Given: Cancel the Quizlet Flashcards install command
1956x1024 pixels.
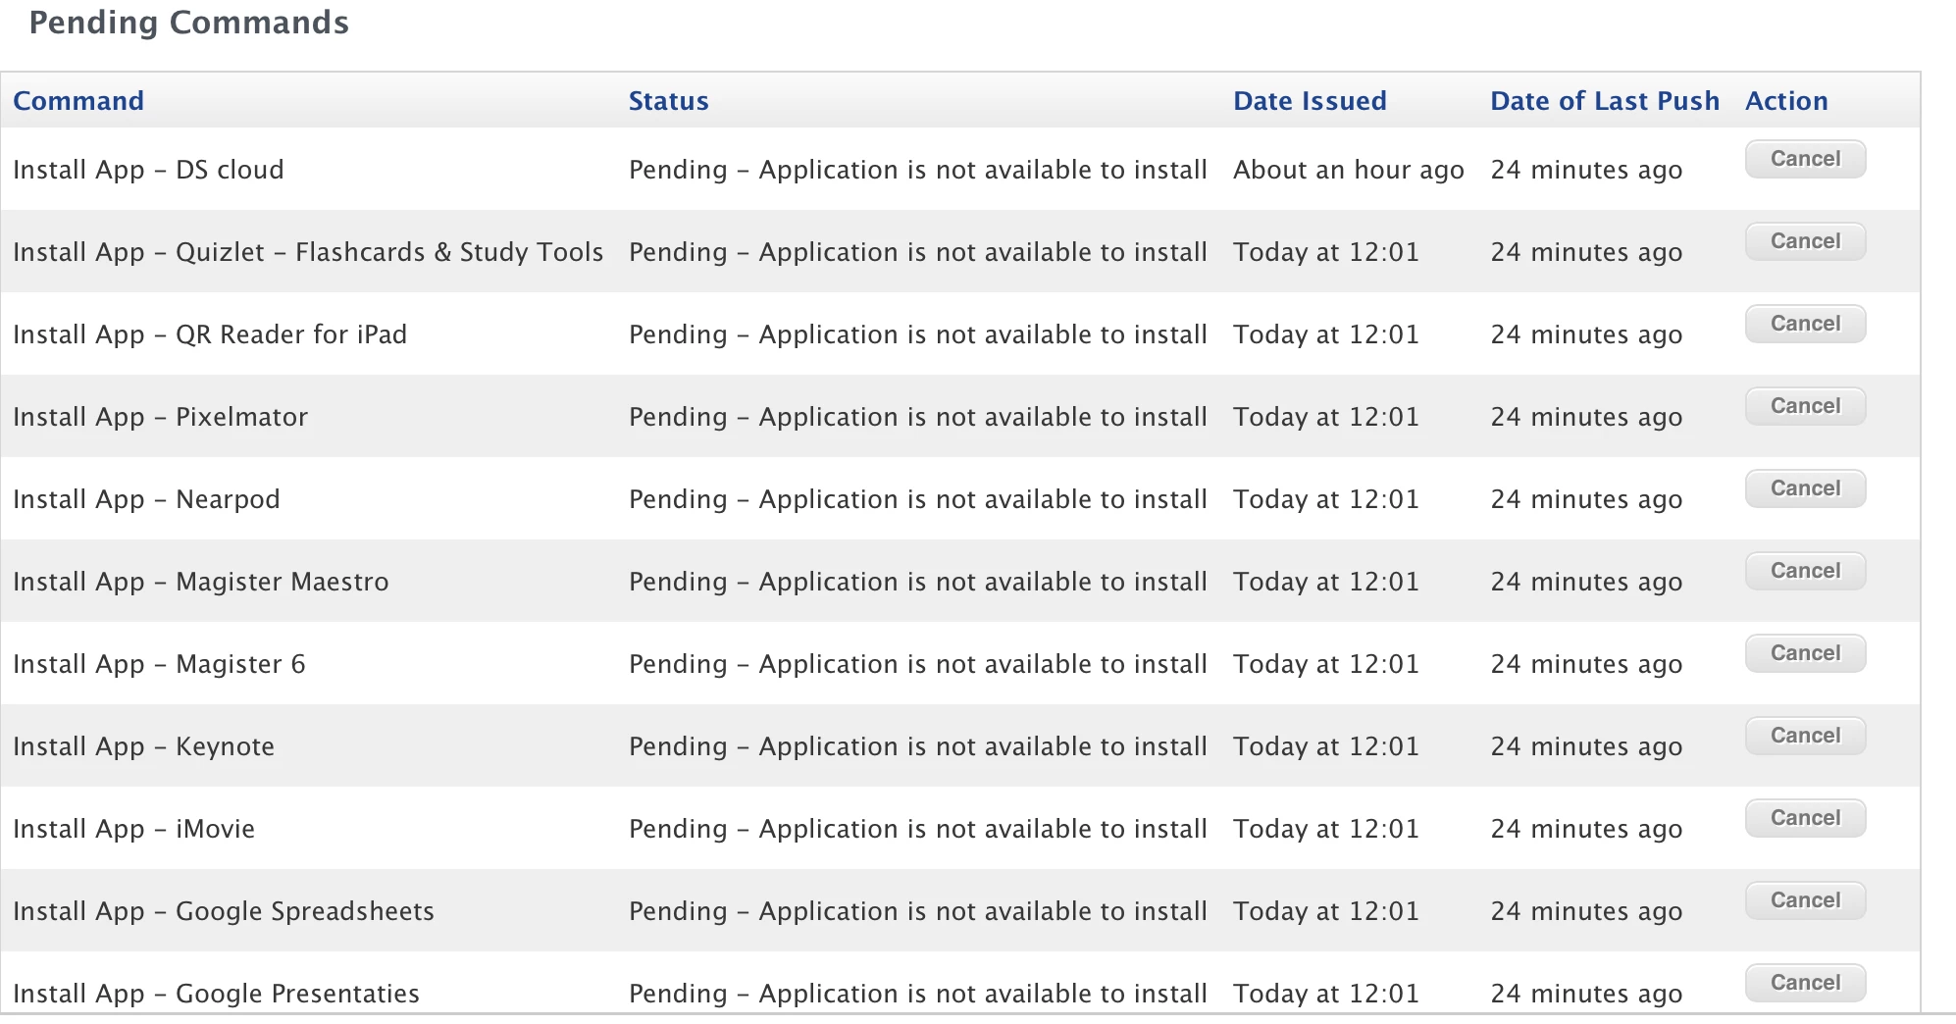Looking at the screenshot, I should 1805,241.
